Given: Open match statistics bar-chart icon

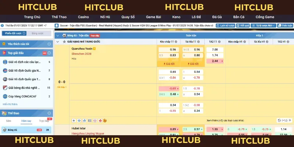Looking at the screenshot, I should click(x=85, y=121).
